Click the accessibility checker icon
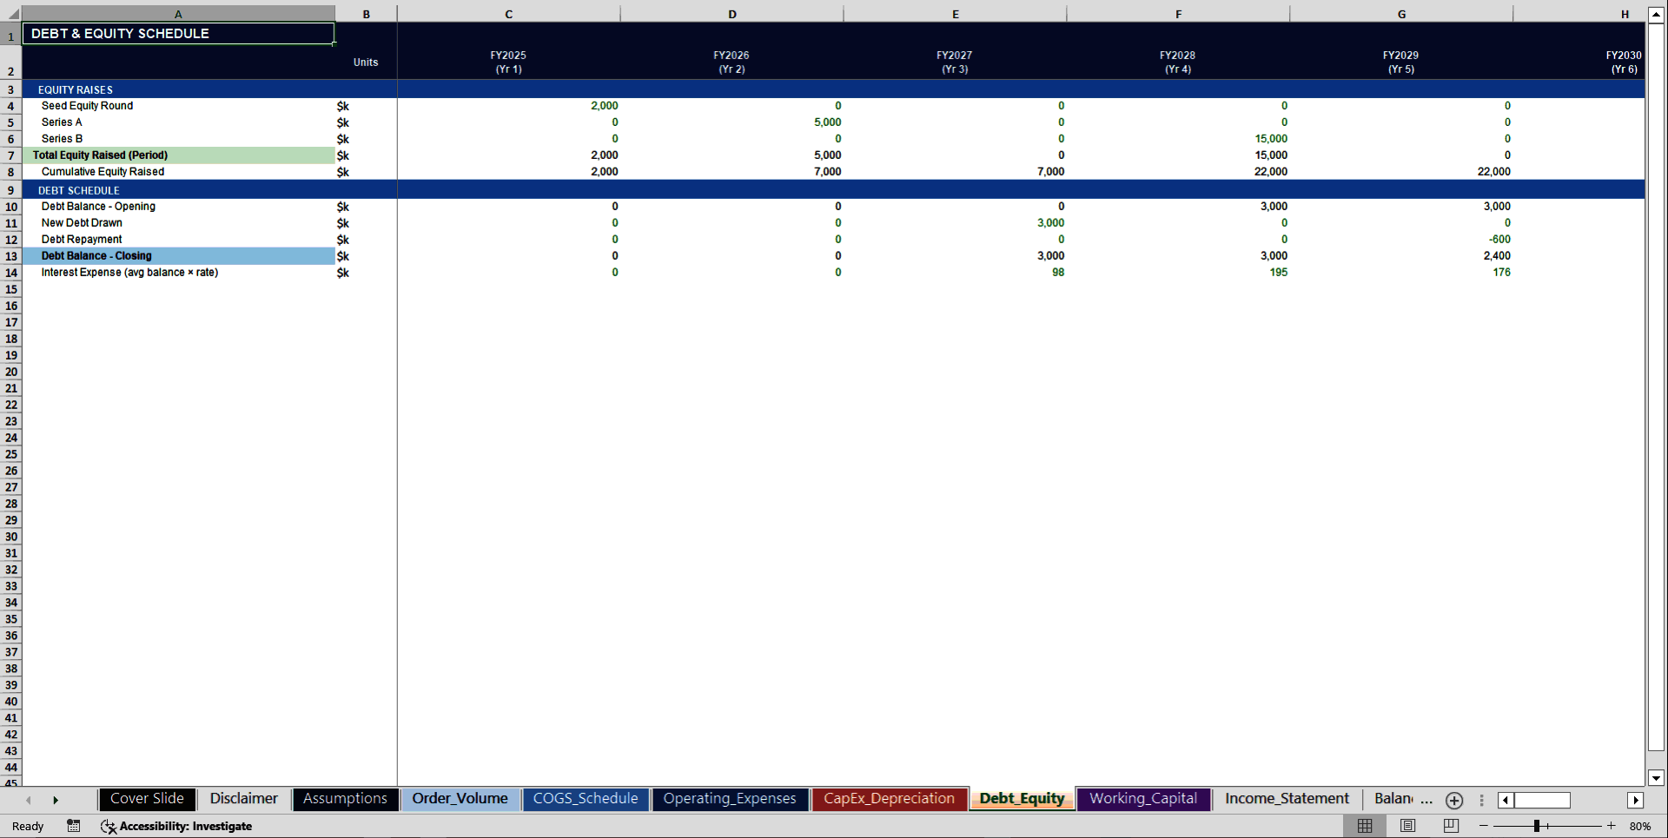Screen dimensions: 1668x838 pos(108,826)
